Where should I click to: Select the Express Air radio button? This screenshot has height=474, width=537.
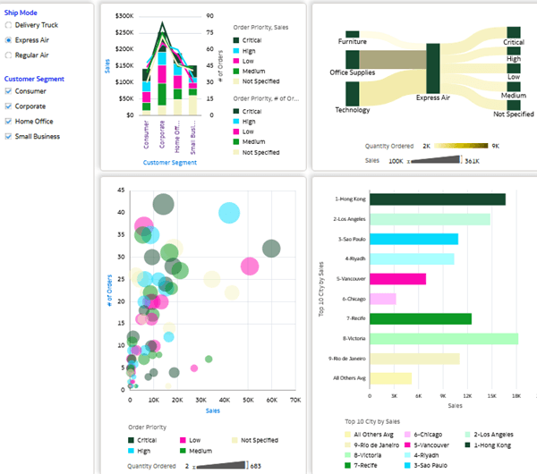[9, 40]
